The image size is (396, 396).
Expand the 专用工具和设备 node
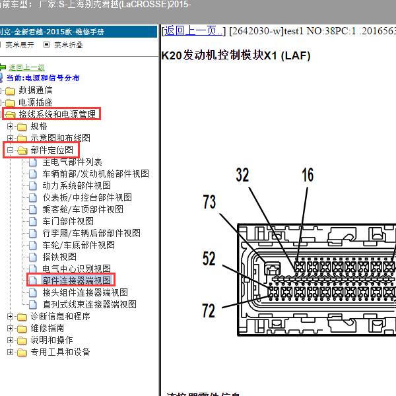coord(10,352)
